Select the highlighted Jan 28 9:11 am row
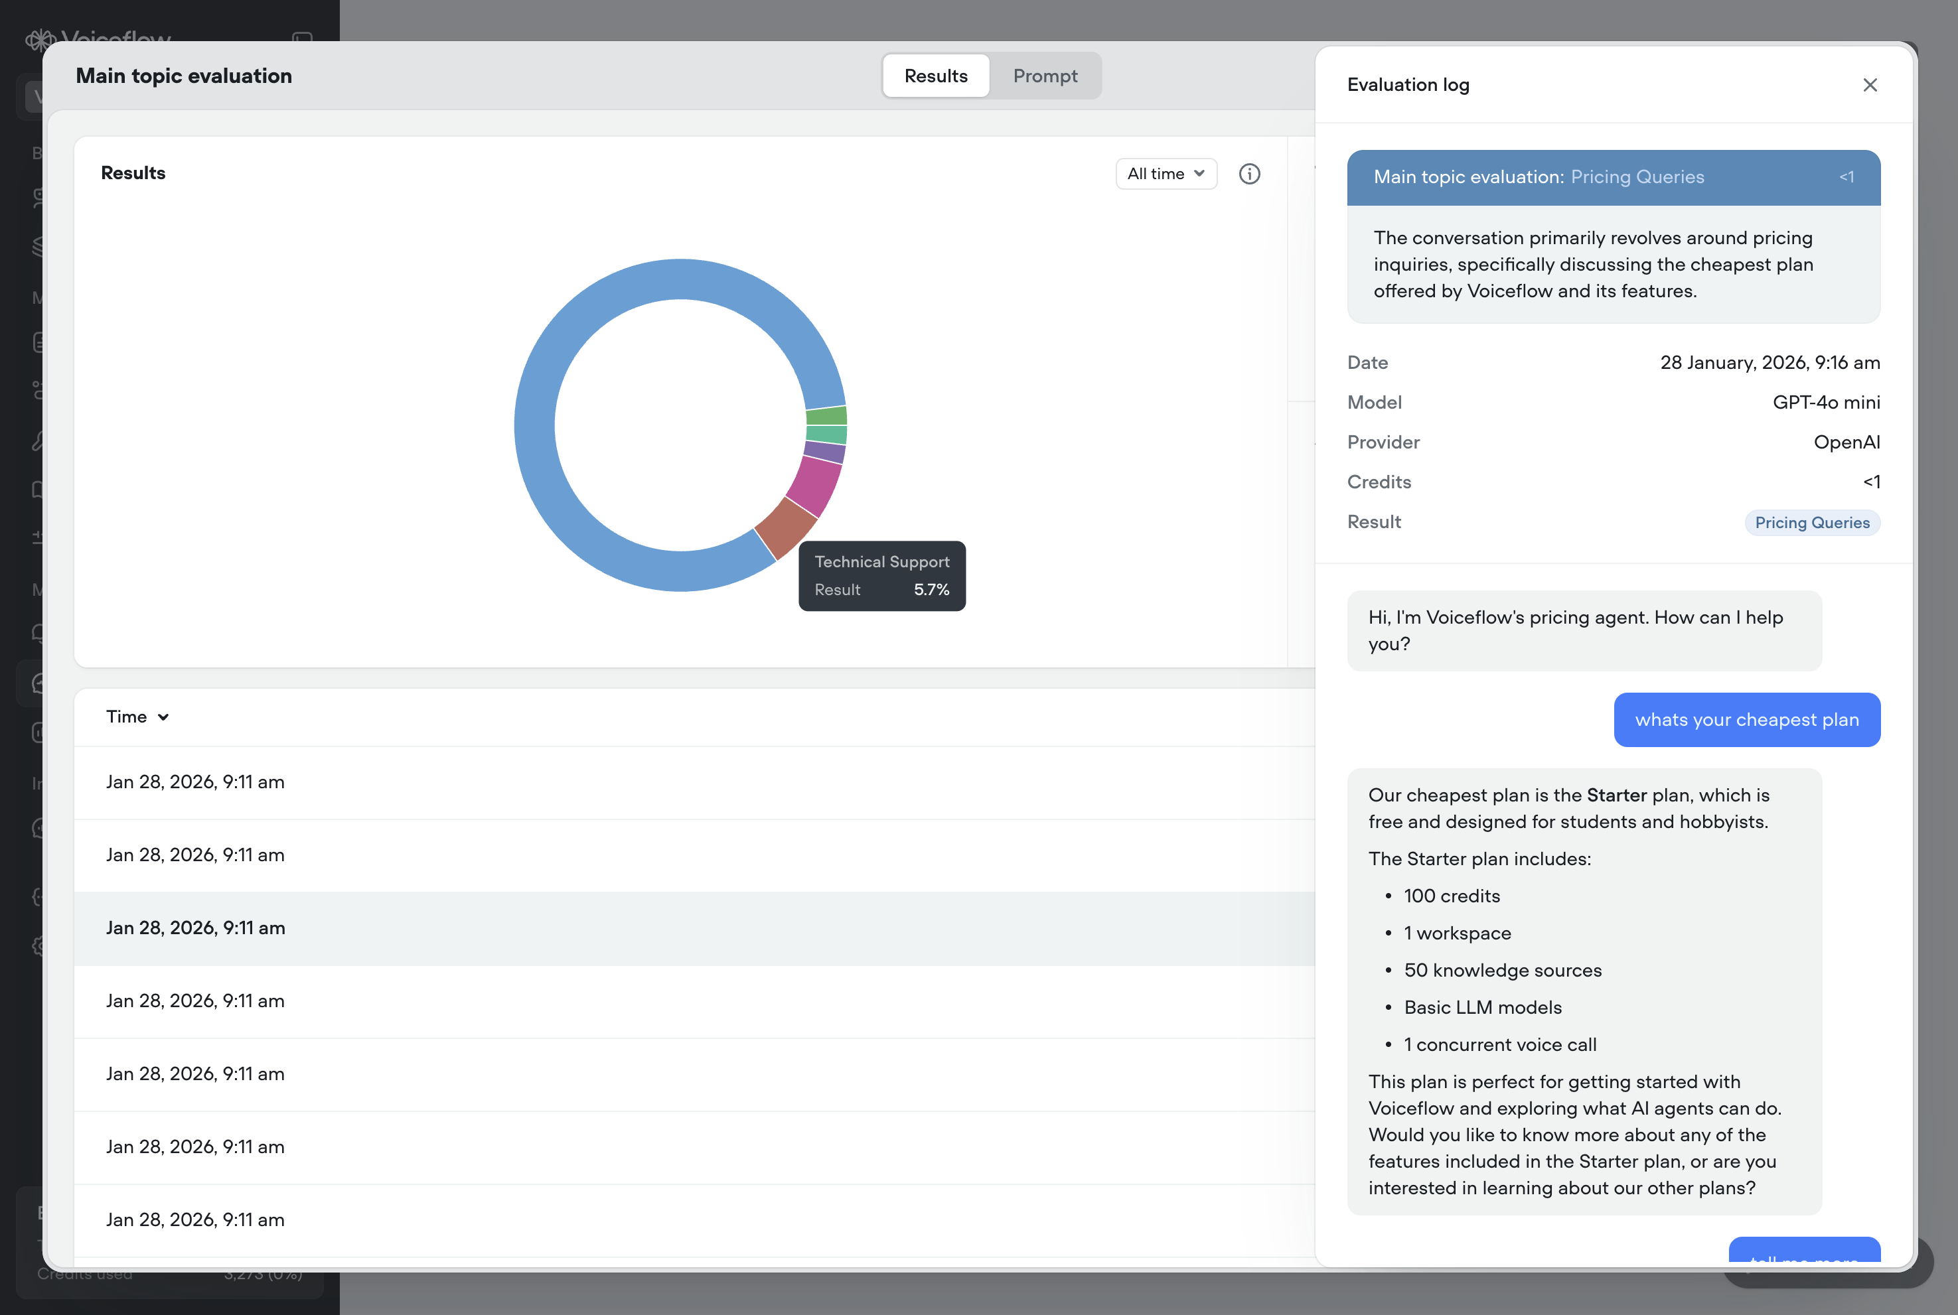Viewport: 1958px width, 1315px height. click(x=194, y=928)
